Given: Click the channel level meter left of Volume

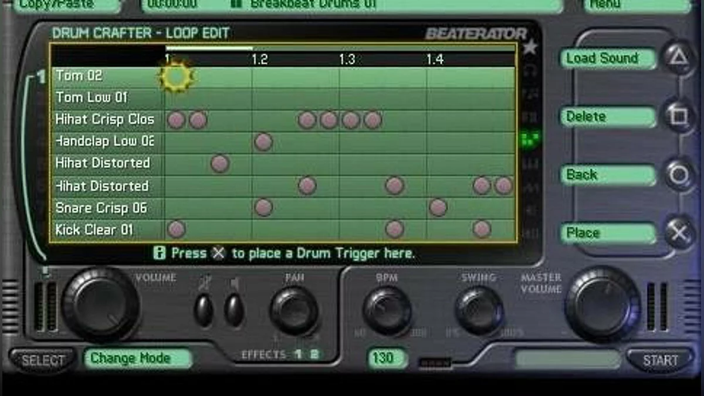Looking at the screenshot, I should 45,306.
